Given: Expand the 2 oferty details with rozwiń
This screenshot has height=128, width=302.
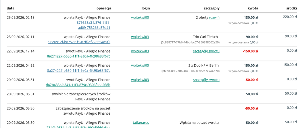Looking at the screenshot, I should tap(214, 18).
